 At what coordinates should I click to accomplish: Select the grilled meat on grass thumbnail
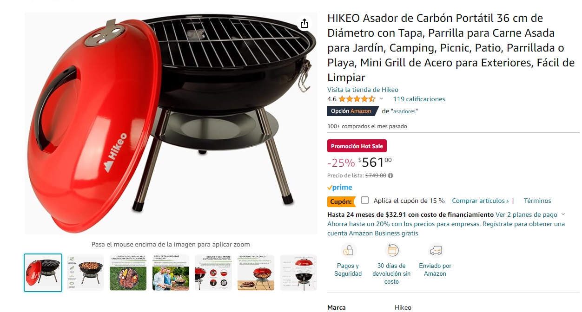click(128, 273)
